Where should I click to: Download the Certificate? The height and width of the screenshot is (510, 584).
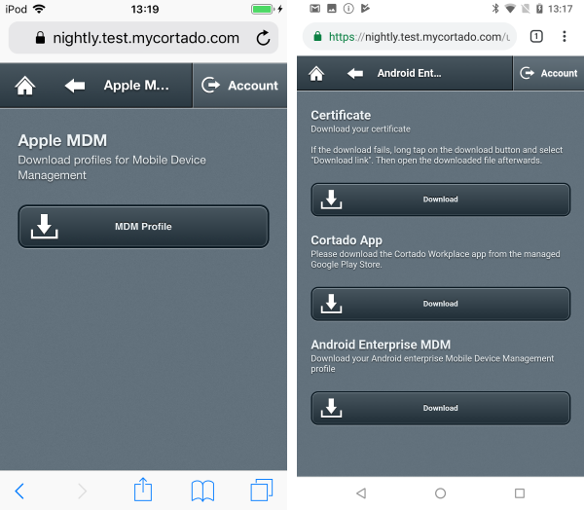tap(441, 200)
